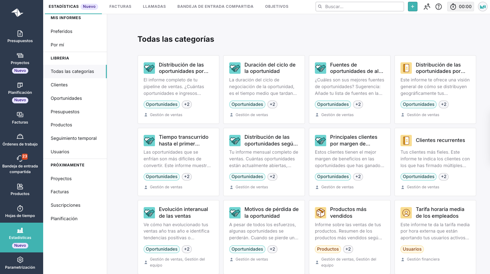Filter the library menu by Oportunidades

(x=75, y=98)
